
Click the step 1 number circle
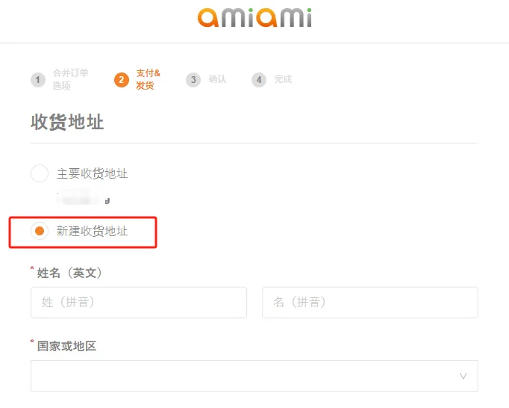38,80
